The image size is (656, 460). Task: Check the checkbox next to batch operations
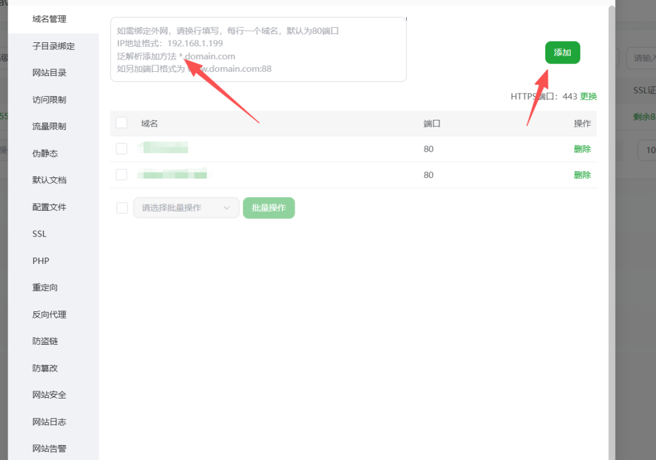pos(121,208)
